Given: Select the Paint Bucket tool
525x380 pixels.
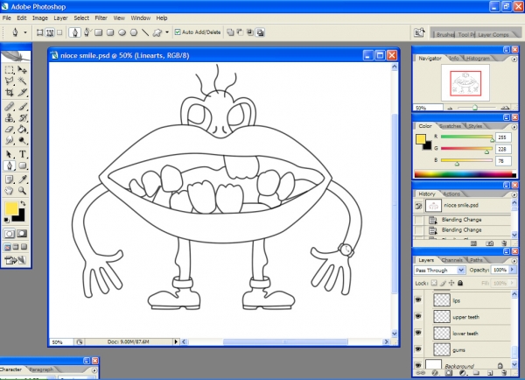Looking at the screenshot, I should click(22, 129).
